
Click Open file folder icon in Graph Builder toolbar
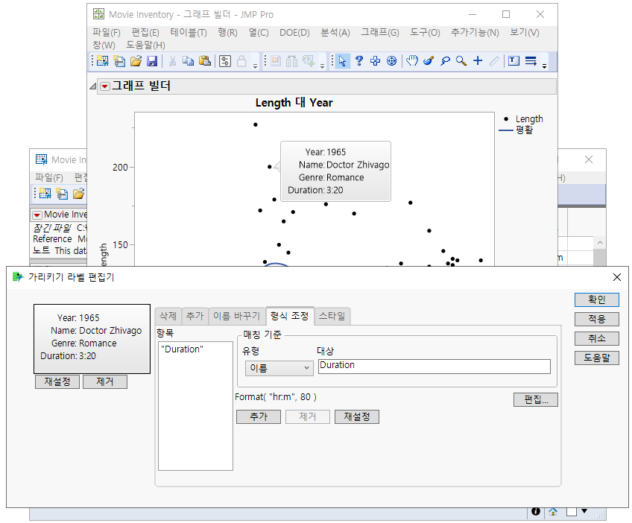coord(136,61)
